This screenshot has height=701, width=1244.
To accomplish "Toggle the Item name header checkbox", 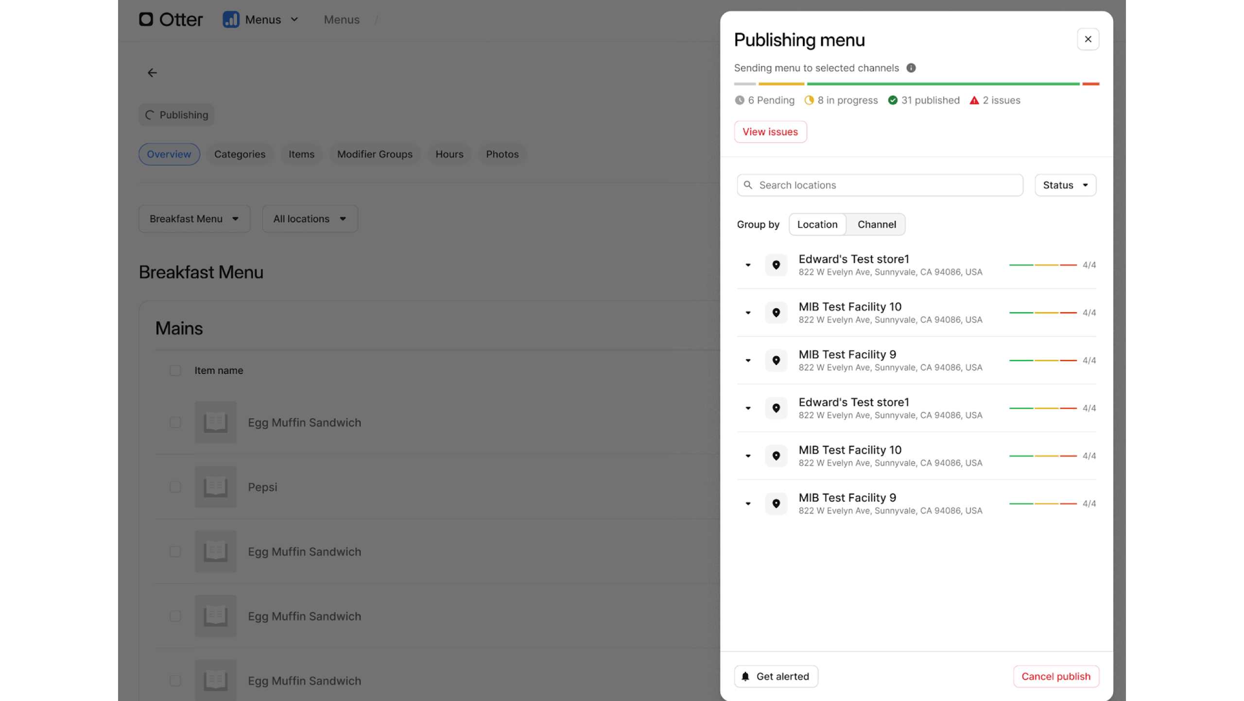I will pyautogui.click(x=175, y=370).
